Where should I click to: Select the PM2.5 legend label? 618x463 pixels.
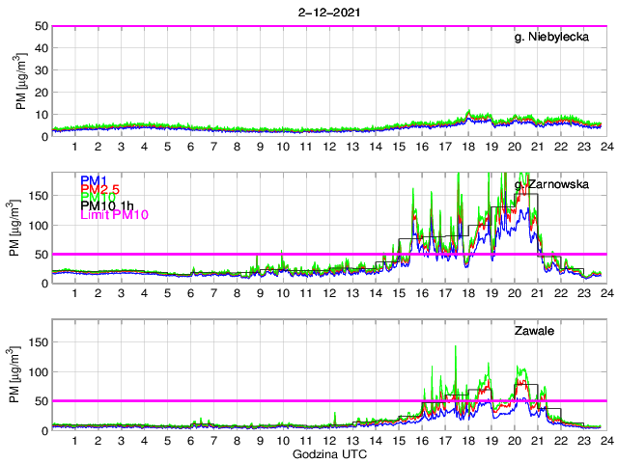click(x=98, y=192)
